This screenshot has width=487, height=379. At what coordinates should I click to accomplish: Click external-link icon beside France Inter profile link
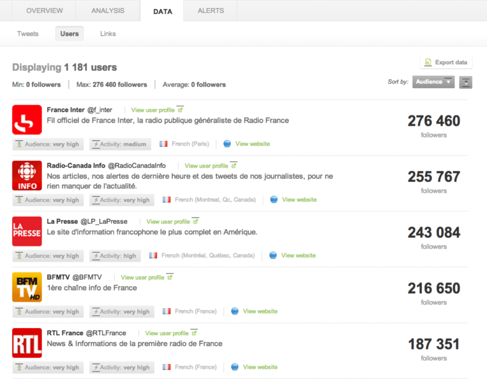coord(180,109)
